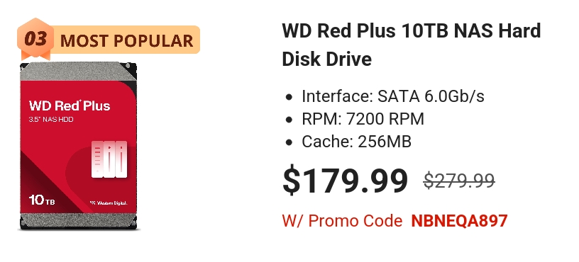Click the MOST POPULAR banner label
This screenshot has height=262, width=579.
[x=126, y=40]
